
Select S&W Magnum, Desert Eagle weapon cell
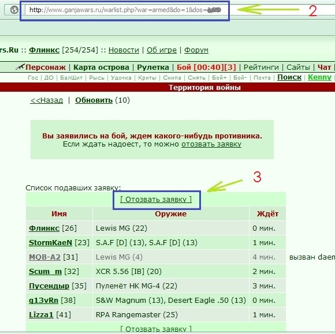171,301
